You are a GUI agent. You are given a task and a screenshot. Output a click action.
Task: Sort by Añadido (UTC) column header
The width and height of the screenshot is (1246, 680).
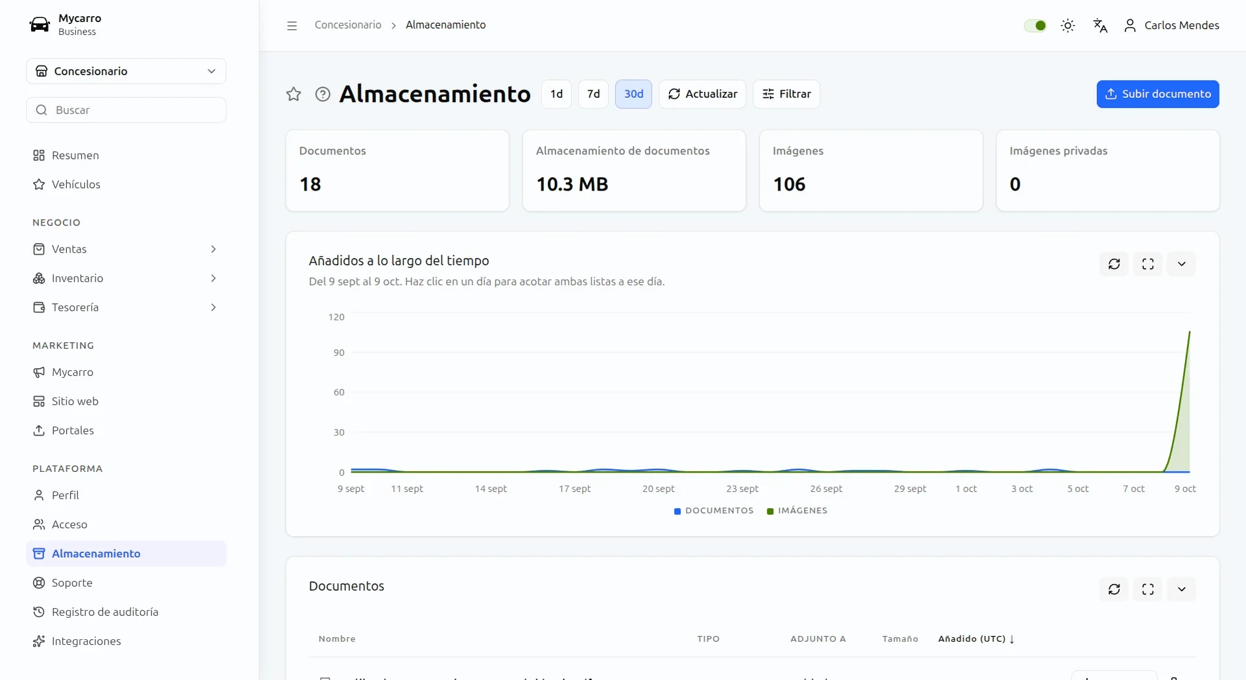click(976, 639)
